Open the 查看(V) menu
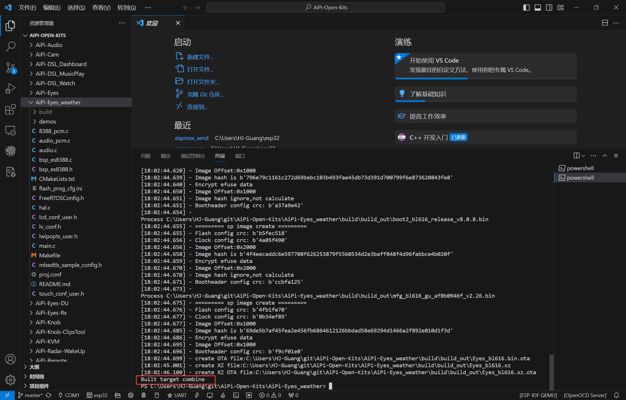This screenshot has width=626, height=400. pyautogui.click(x=101, y=8)
